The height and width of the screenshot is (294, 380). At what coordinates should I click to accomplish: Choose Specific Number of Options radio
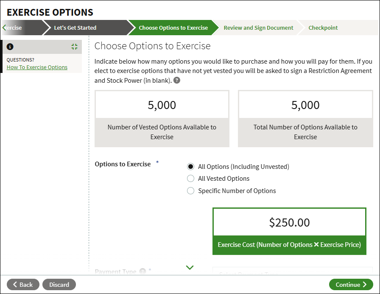pos(191,191)
